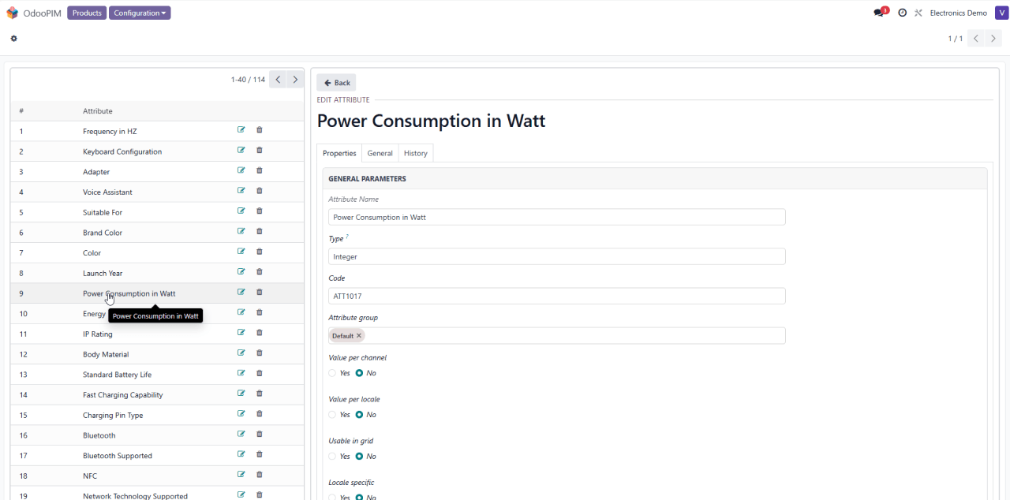Image resolution: width=1010 pixels, height=500 pixels.
Task: Switch to the History tab
Action: click(415, 153)
